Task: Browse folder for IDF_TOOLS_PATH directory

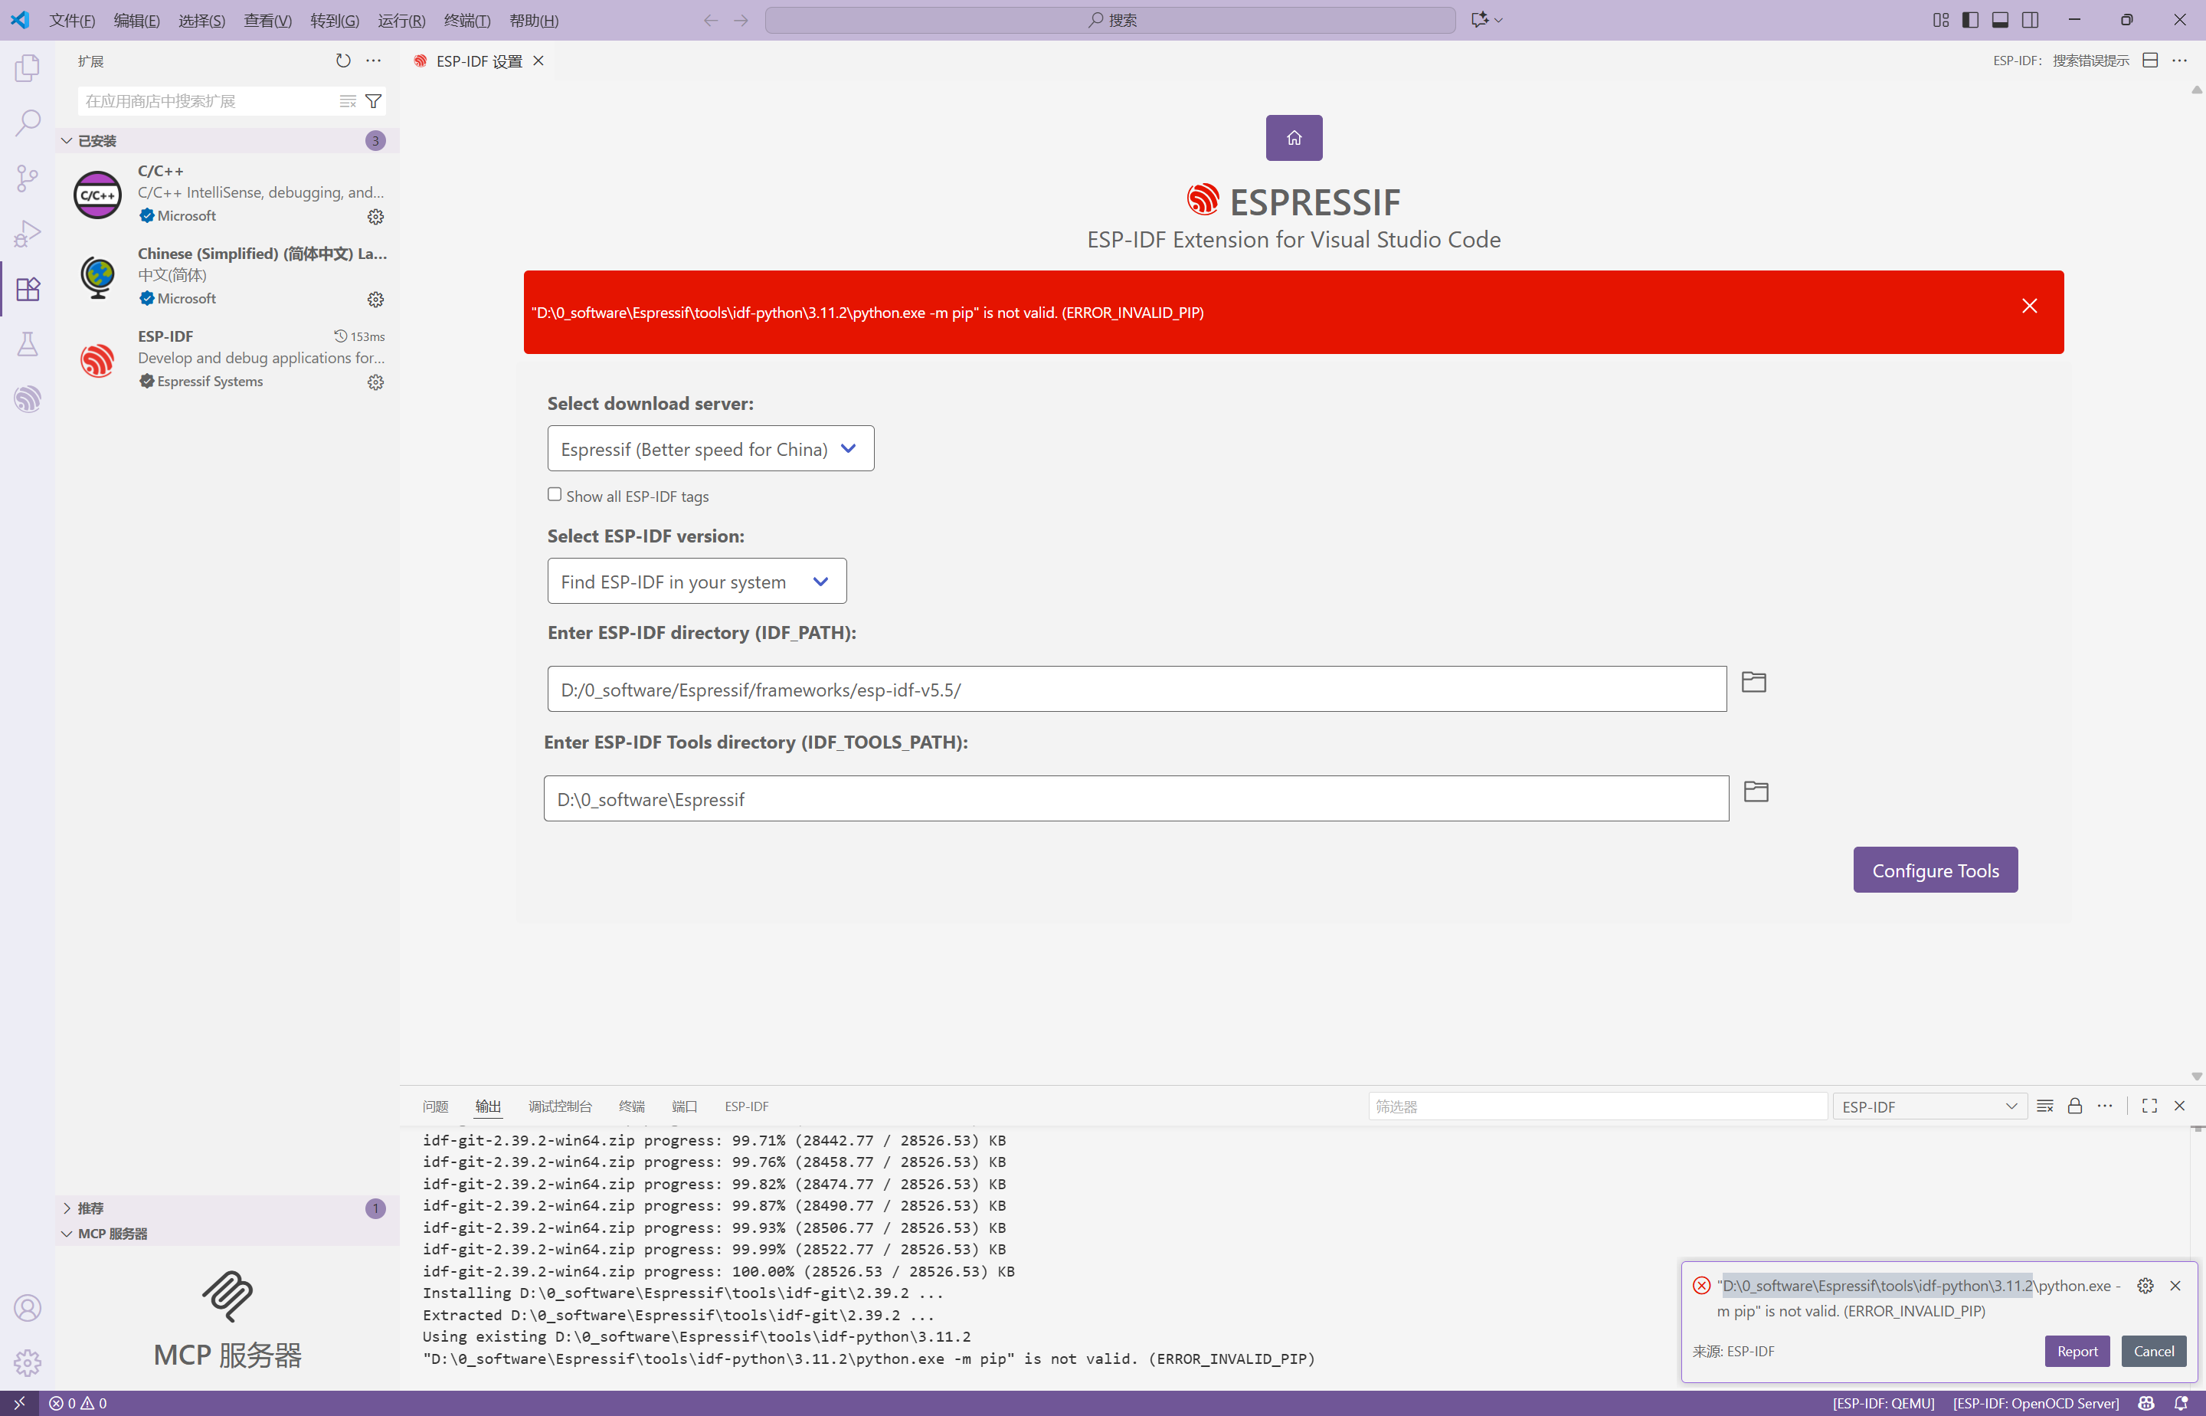Action: click(x=1756, y=792)
